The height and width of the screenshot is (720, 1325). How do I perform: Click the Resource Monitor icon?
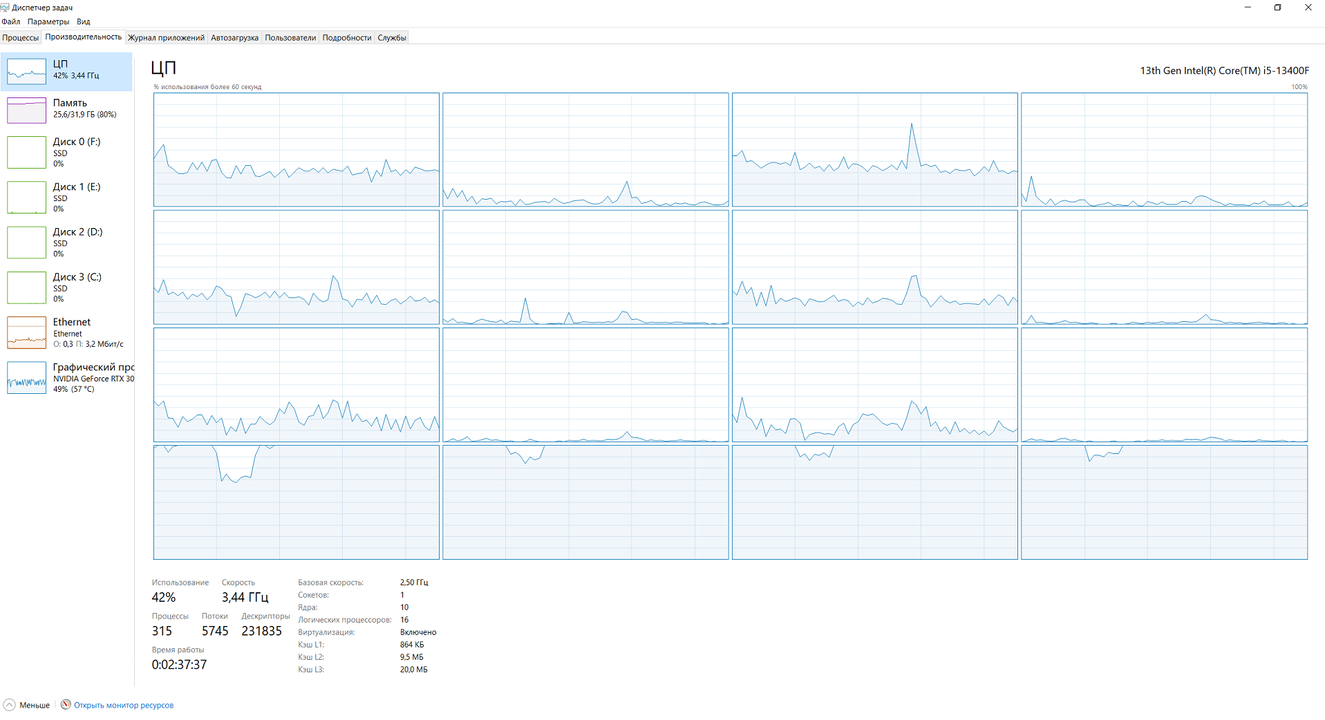click(x=66, y=704)
